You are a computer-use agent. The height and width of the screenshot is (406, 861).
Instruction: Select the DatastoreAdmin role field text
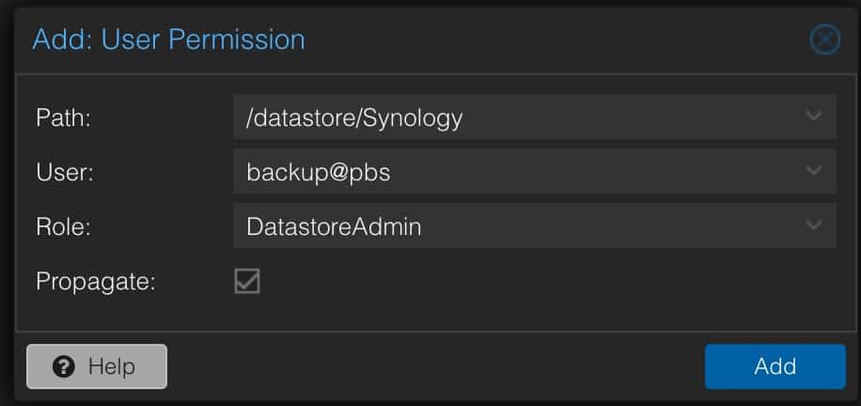(x=333, y=226)
